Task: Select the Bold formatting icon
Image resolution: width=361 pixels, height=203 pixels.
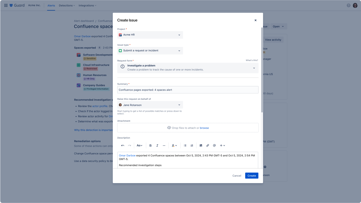Action: pos(151,145)
